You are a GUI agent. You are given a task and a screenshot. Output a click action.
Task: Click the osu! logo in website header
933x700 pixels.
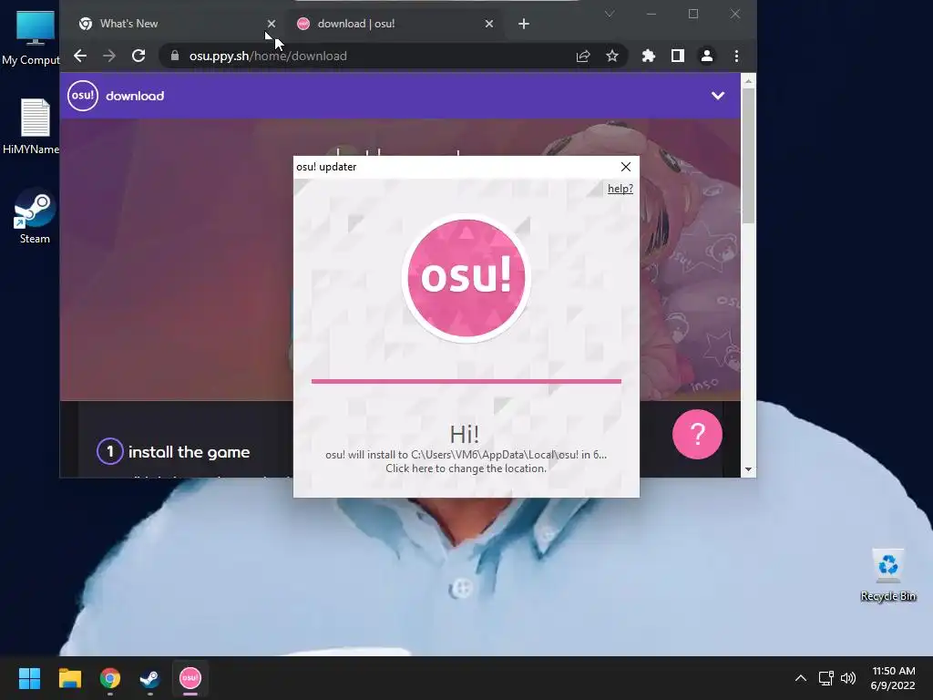coord(83,96)
